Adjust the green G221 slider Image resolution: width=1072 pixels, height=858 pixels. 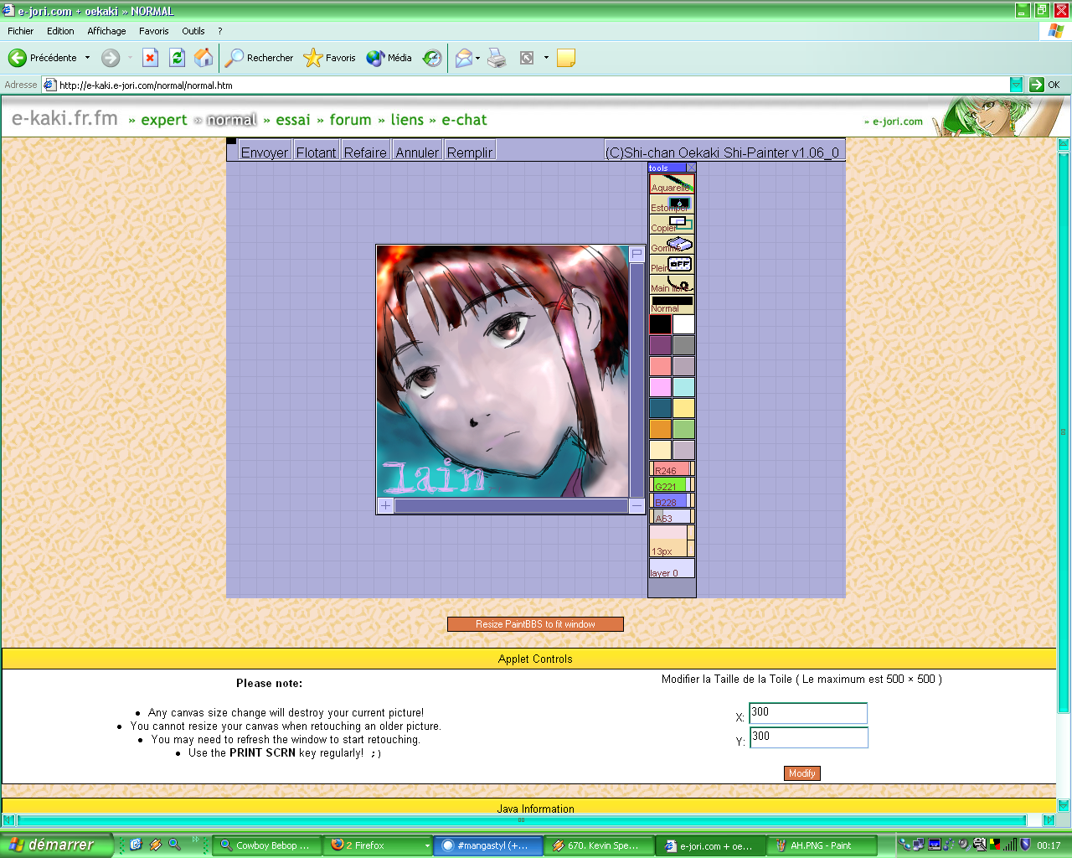point(672,485)
